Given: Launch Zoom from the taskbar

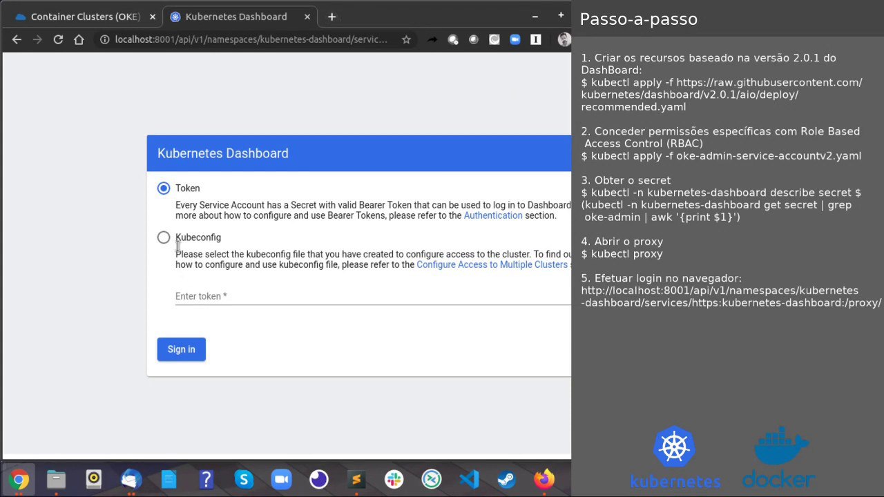Looking at the screenshot, I should (281, 479).
